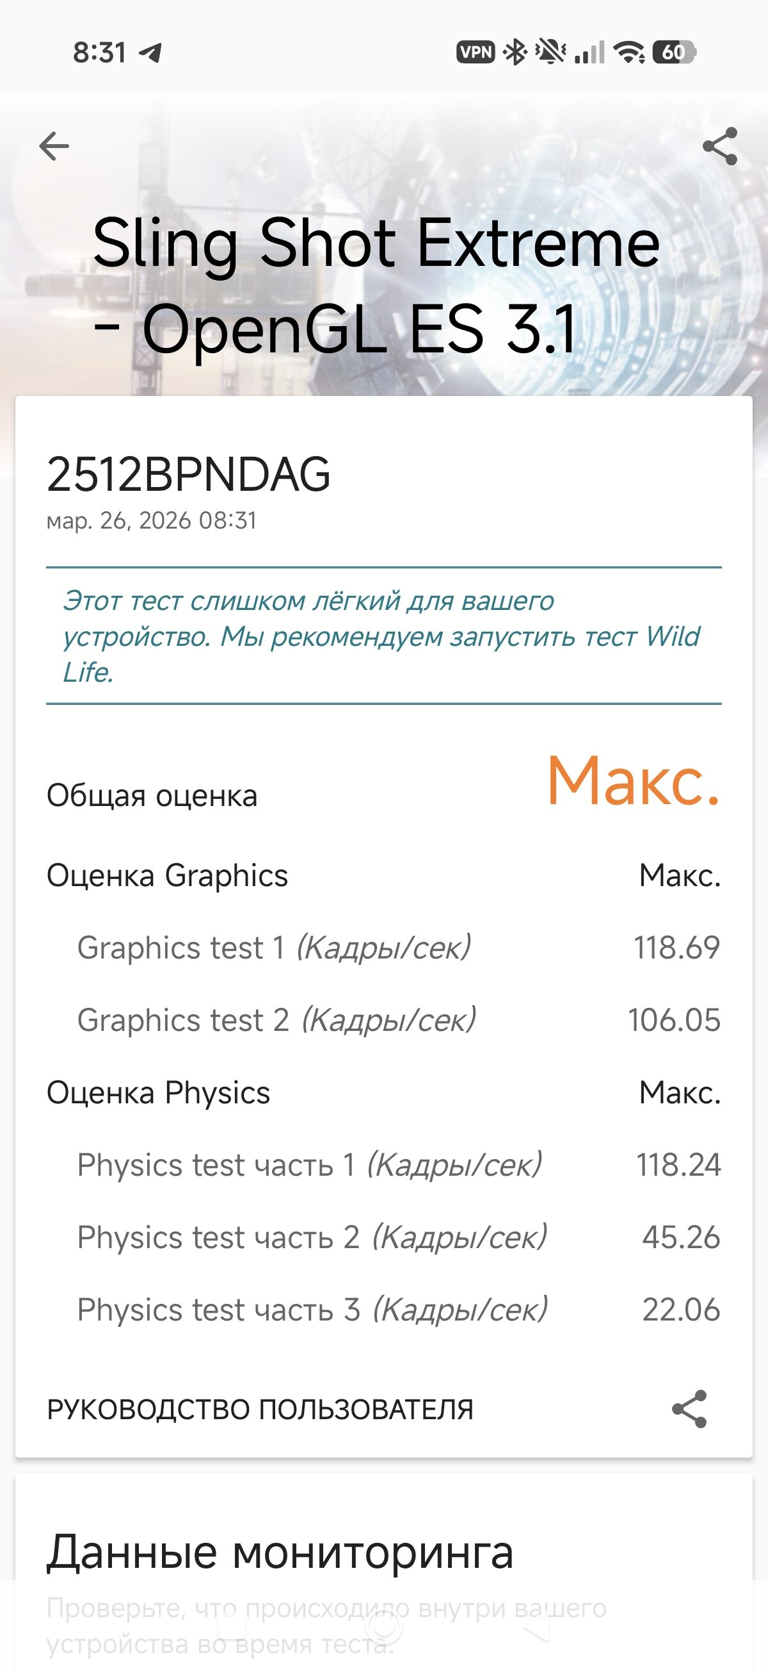Tap the VPN status icon

click(476, 52)
